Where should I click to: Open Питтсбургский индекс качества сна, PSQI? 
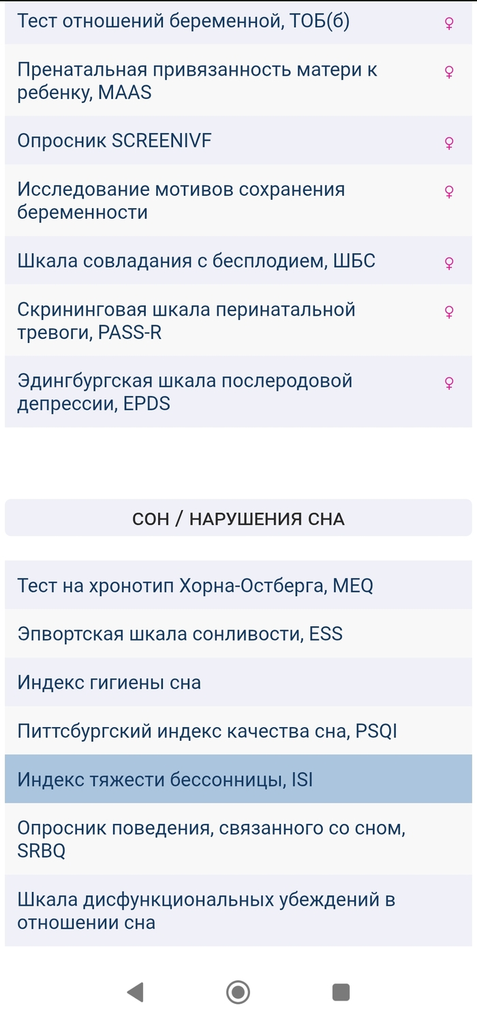click(207, 731)
